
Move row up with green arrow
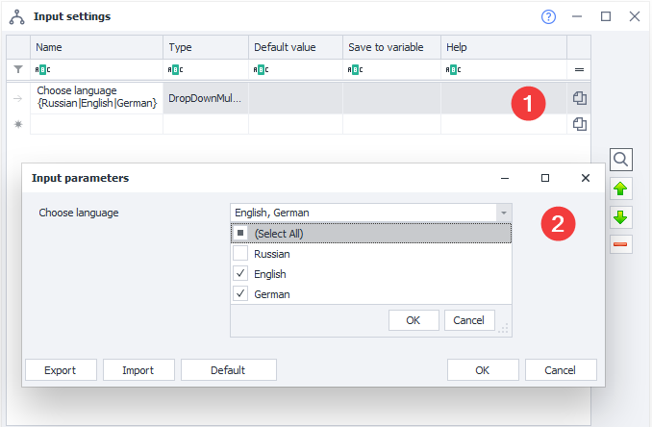pyautogui.click(x=621, y=188)
